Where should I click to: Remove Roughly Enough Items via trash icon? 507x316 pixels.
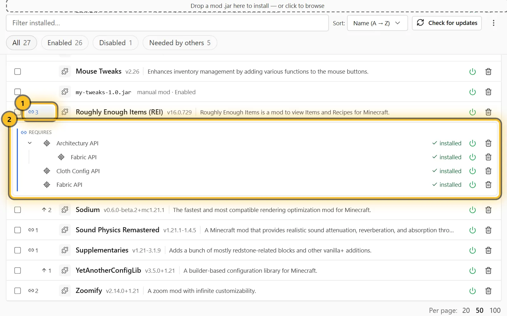(x=488, y=112)
